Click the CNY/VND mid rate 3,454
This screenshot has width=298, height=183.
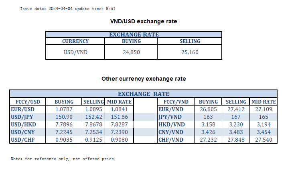(x=263, y=132)
